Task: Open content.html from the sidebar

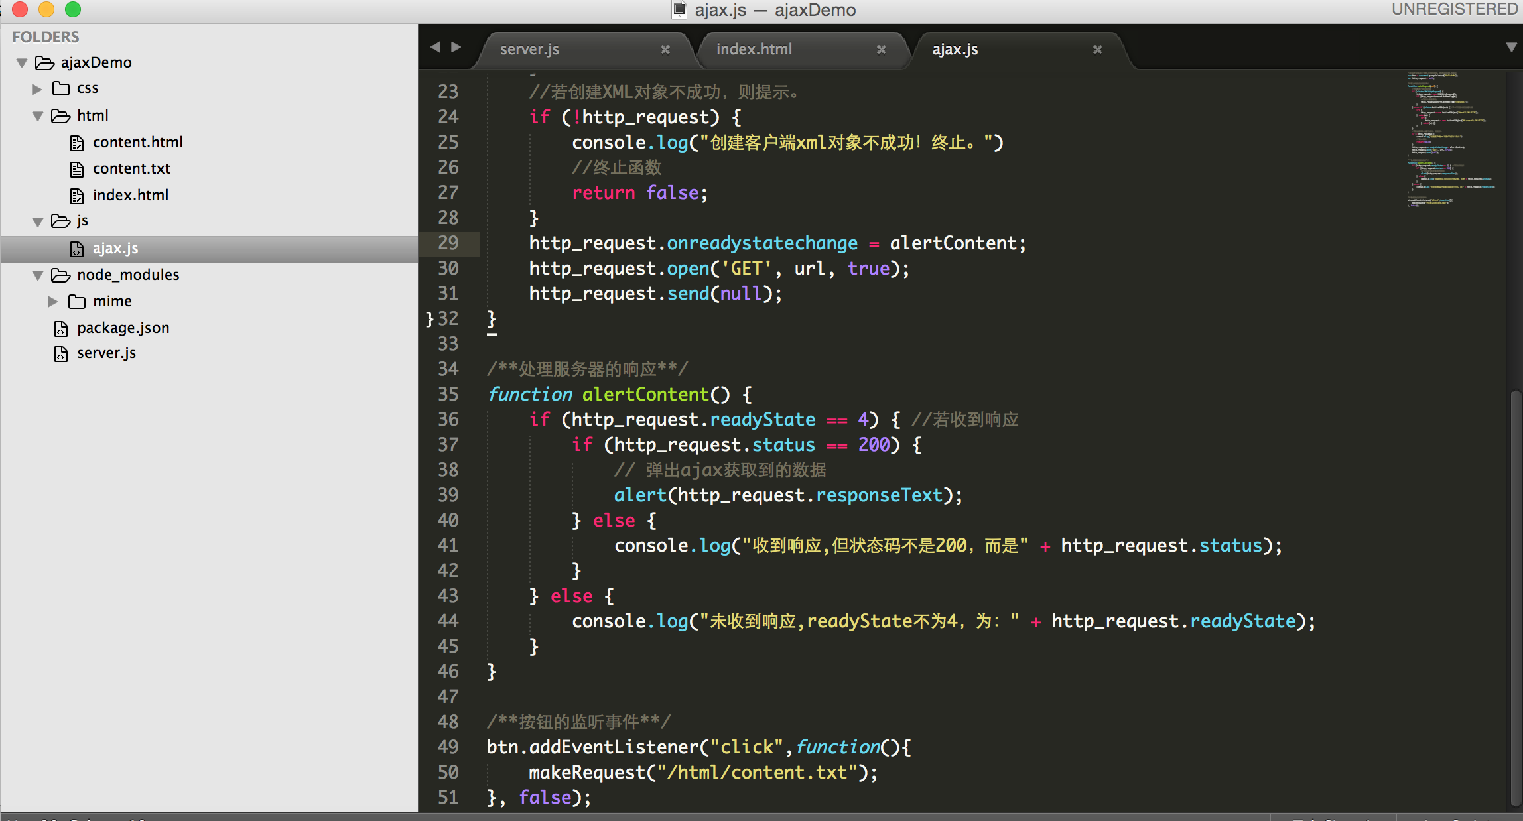Action: (138, 142)
